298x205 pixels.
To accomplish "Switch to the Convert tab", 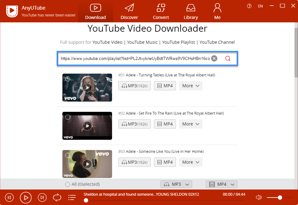I will pos(161,11).
